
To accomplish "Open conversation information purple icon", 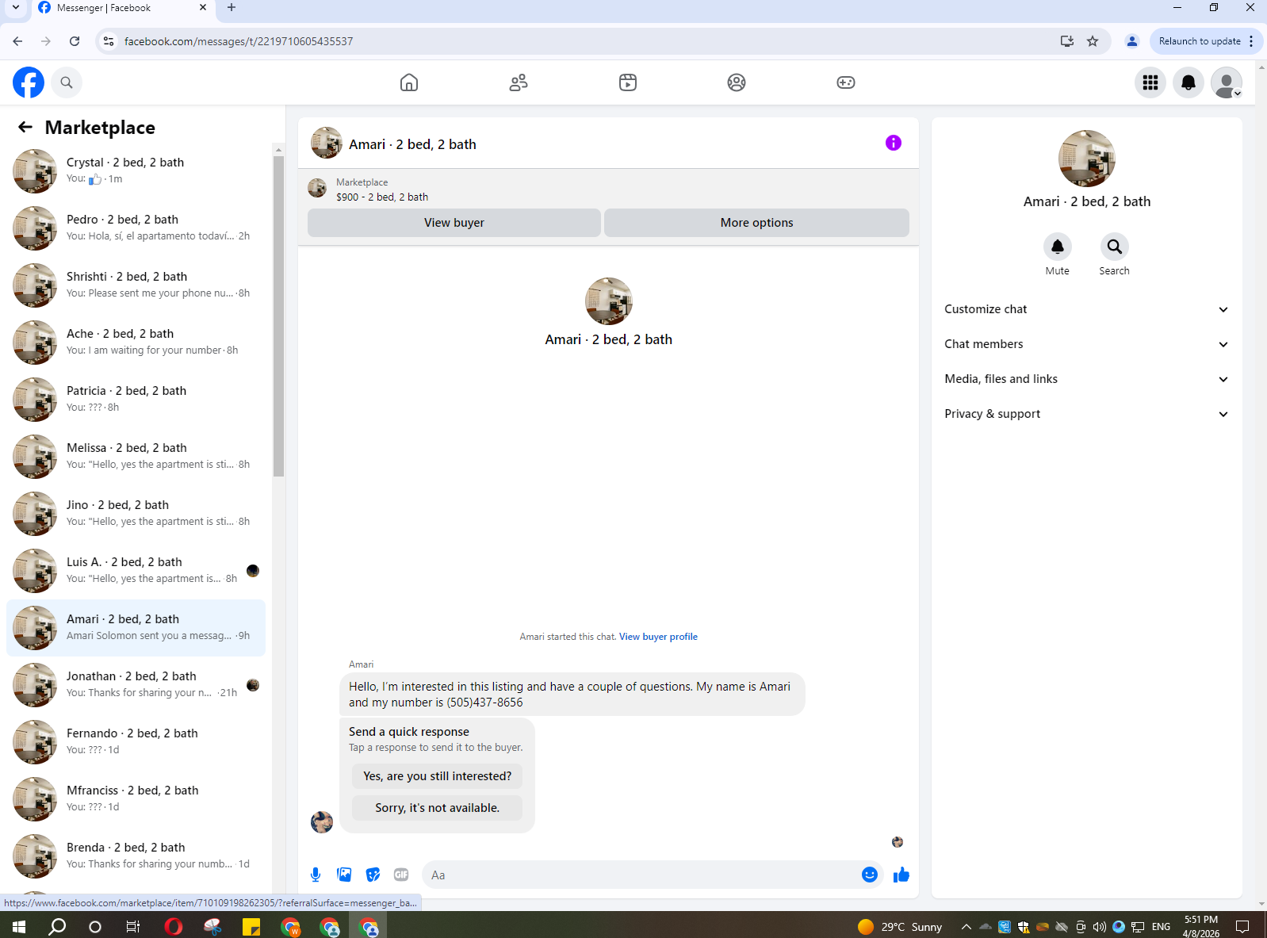I will (x=894, y=143).
